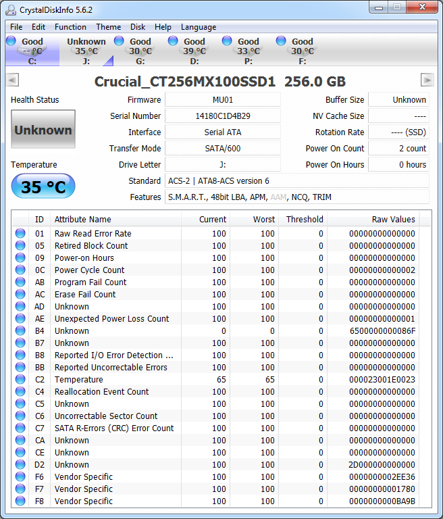Go to previous disk with left arrow
Image resolution: width=443 pixels, height=519 pixels.
pos(12,80)
